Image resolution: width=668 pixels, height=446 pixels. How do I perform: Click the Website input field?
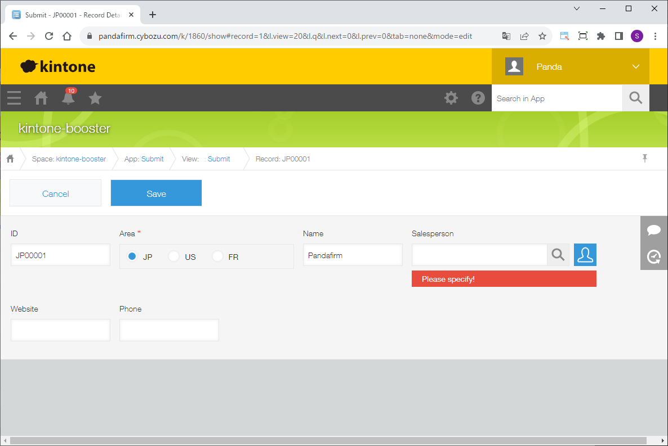pyautogui.click(x=60, y=330)
